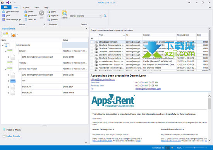Tick the checkbox for 12/22/2014 12:58:26 nocneindia email
The height and width of the screenshot is (150, 213).
point(92,65)
